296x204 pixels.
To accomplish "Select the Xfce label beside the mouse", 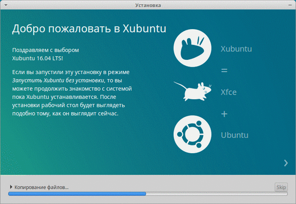I will tap(230, 92).
